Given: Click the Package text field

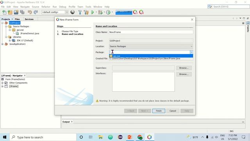Looking at the screenshot, I should tap(149, 52).
